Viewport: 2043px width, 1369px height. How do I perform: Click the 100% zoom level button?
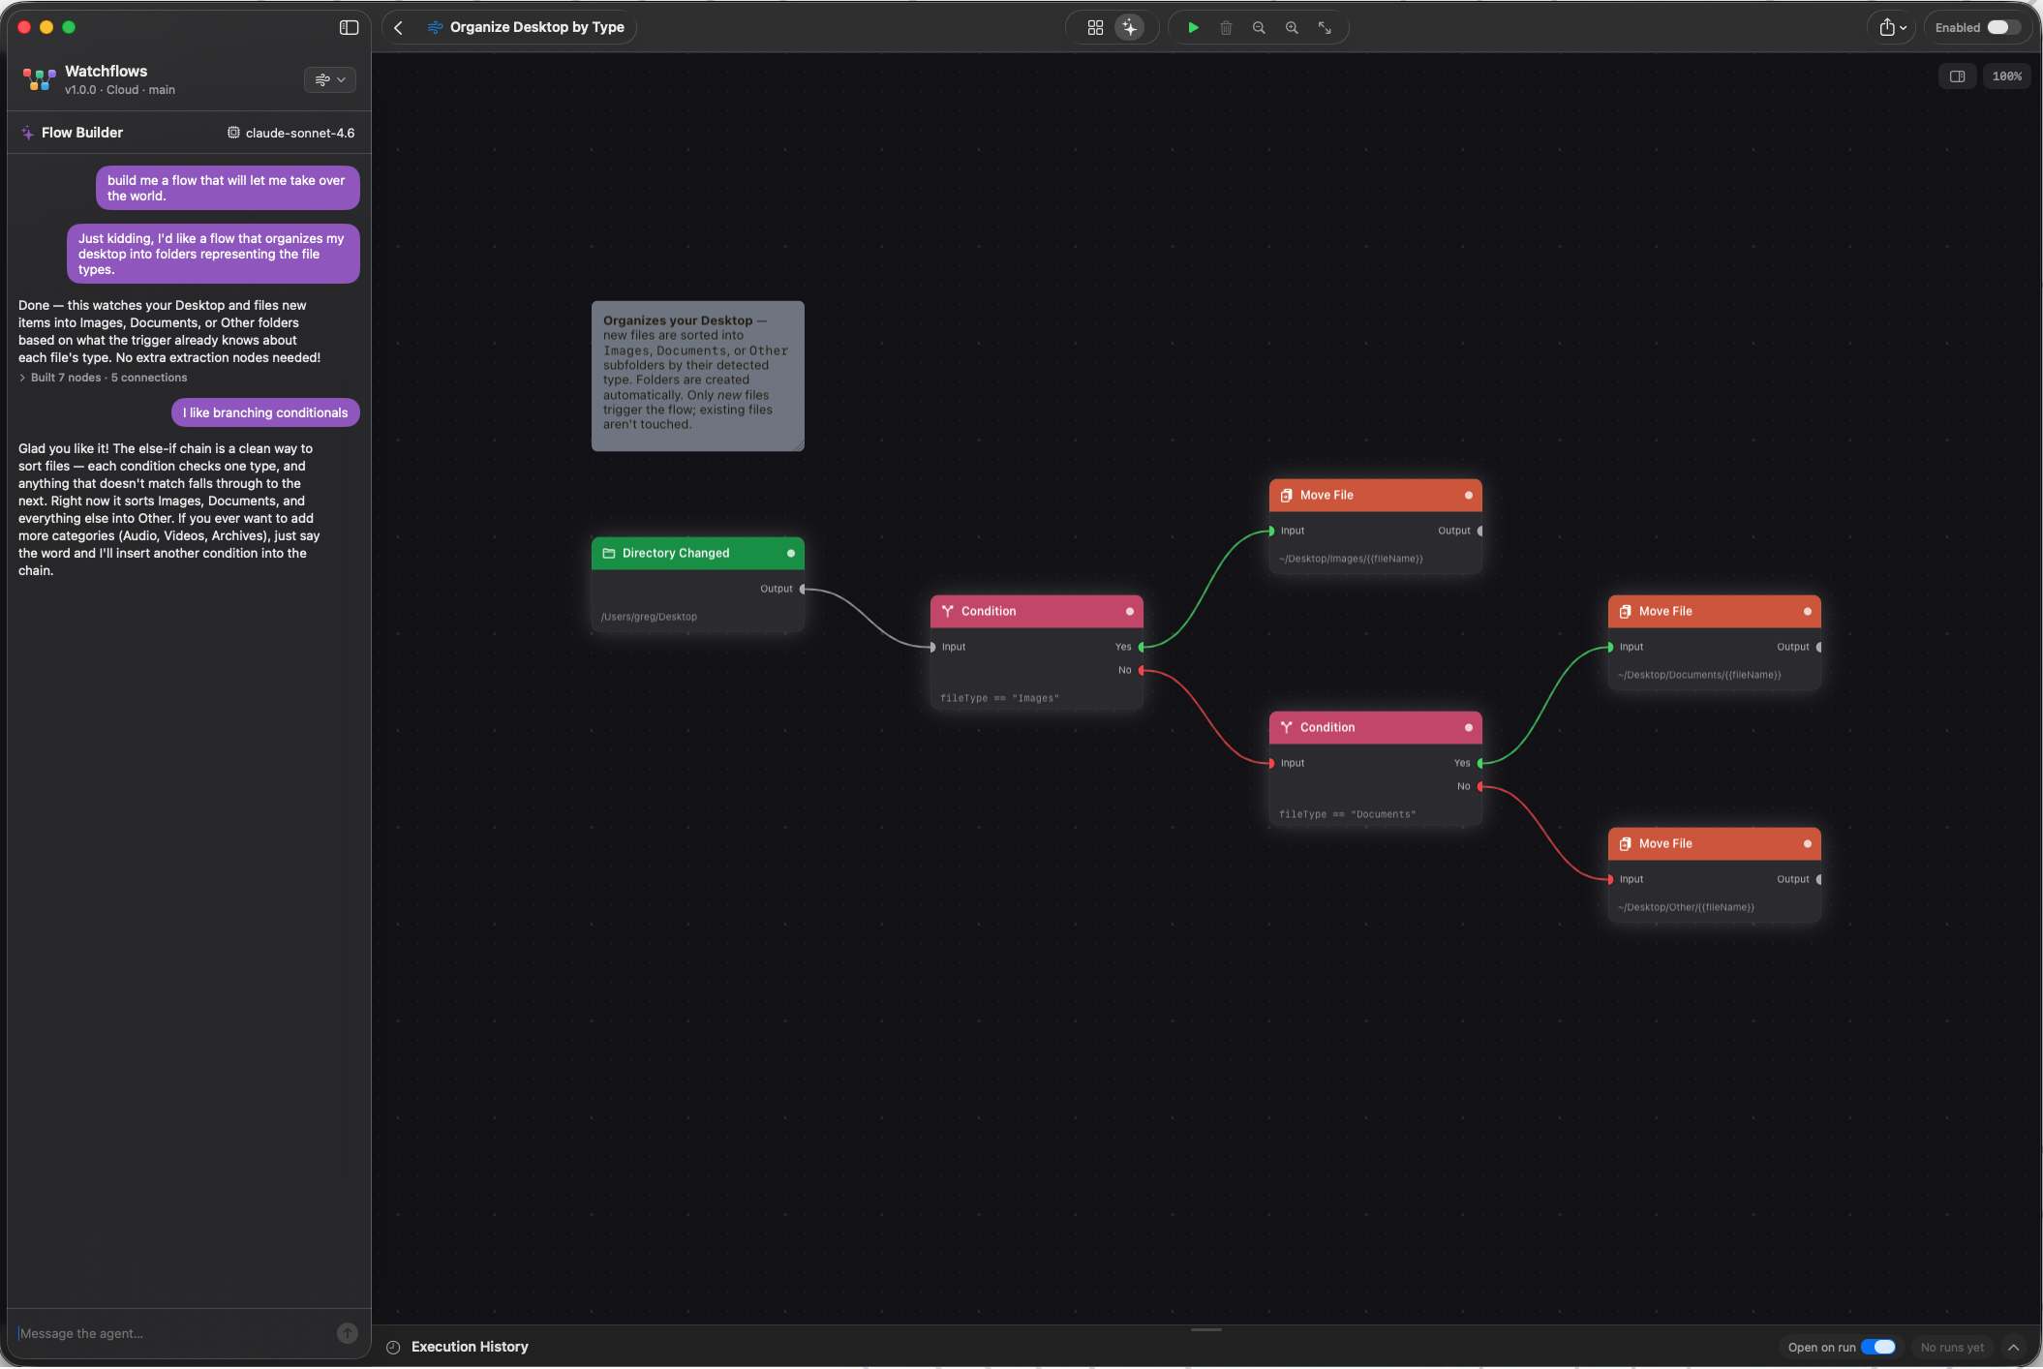click(x=2006, y=76)
